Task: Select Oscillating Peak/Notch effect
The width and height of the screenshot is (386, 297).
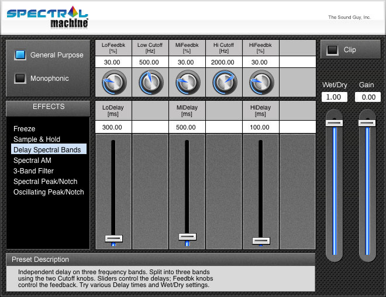Action: tap(49, 192)
